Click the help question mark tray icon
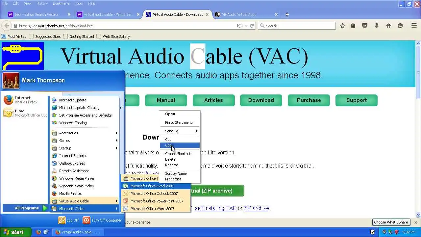Image resolution: width=421 pixels, height=237 pixels. pyautogui.click(x=373, y=232)
